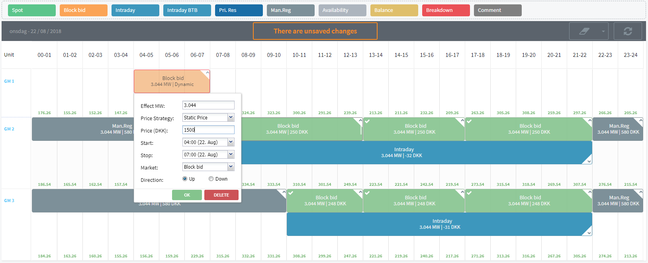Click the Effect MW input field

[208, 105]
